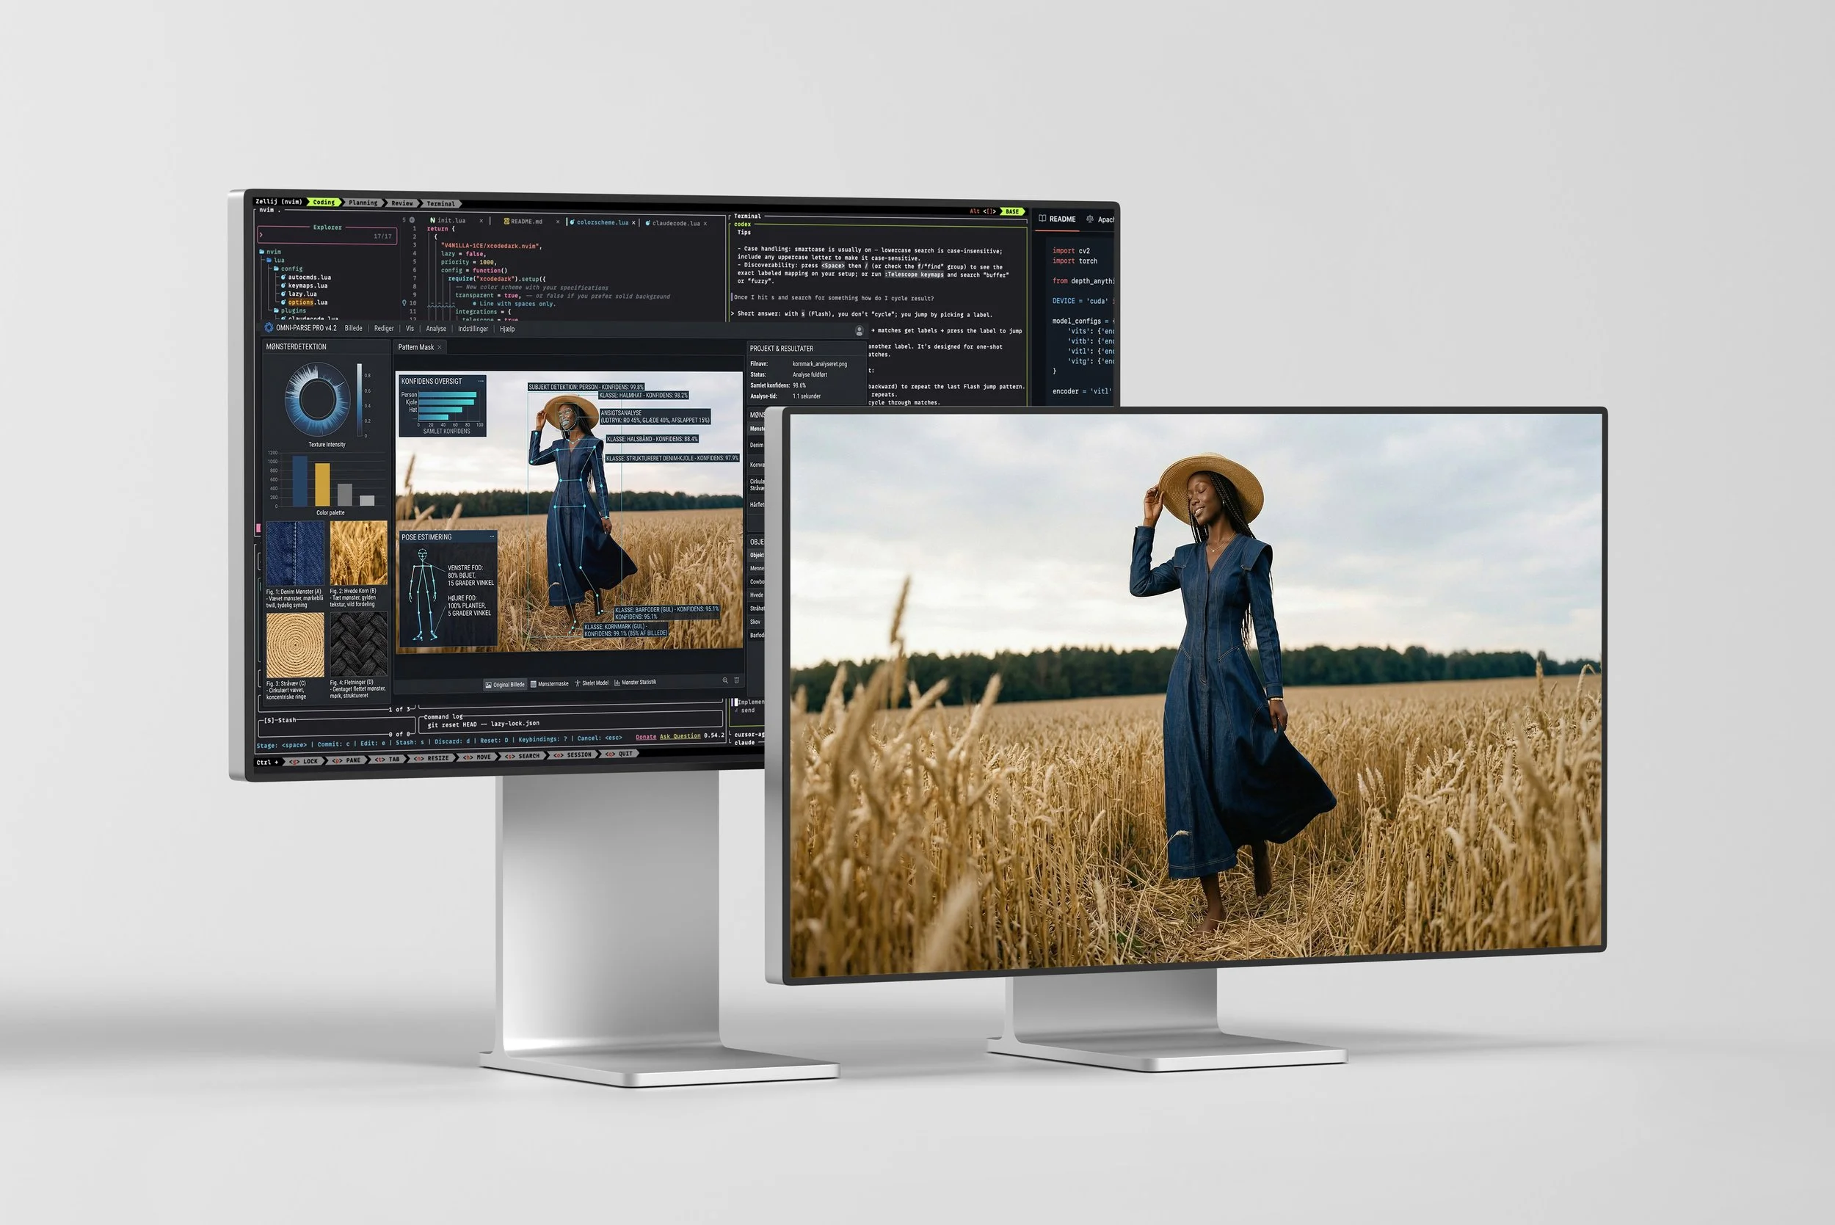Click the OMNI-PARSE PRO logo icon
Screen dimensions: 1835x1225
pos(269,328)
